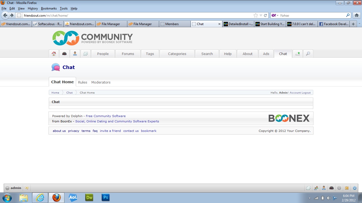The width and height of the screenshot is (362, 203).
Task: Click in the Yahoo search field
Action: [x=311, y=16]
